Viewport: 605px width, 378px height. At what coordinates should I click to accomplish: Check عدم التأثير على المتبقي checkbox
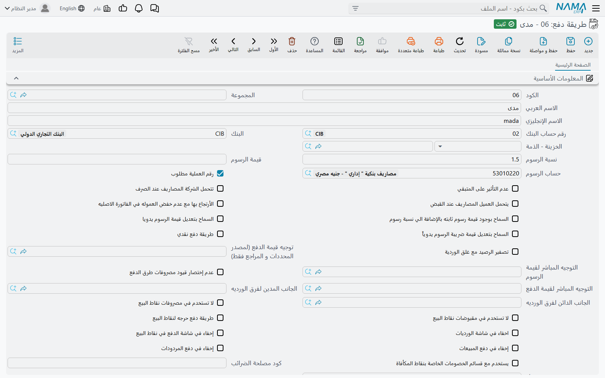515,189
